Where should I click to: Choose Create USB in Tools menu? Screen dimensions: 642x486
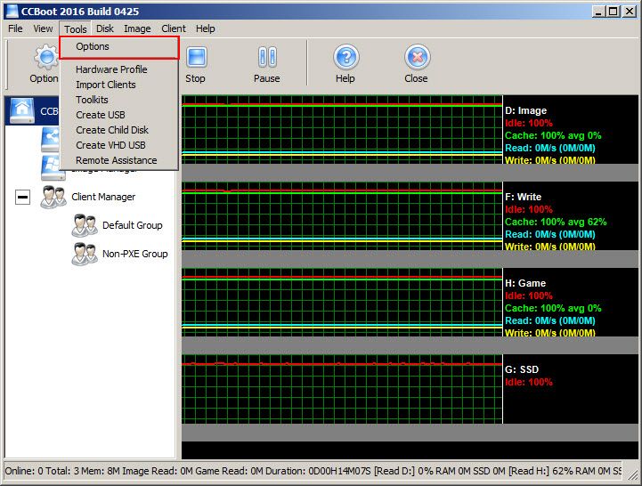coord(119,115)
